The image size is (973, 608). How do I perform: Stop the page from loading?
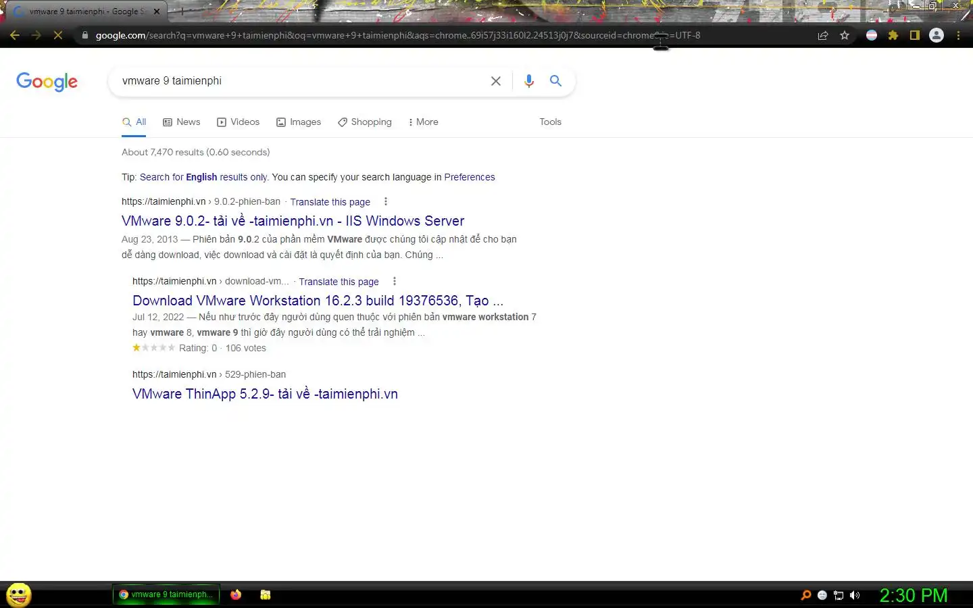tap(58, 35)
